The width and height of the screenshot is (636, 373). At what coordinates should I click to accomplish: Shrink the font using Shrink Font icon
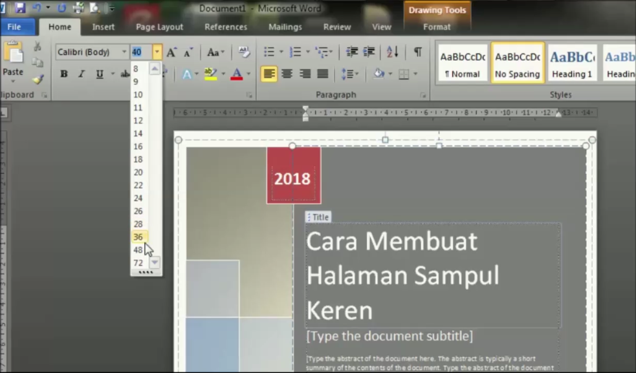click(187, 52)
